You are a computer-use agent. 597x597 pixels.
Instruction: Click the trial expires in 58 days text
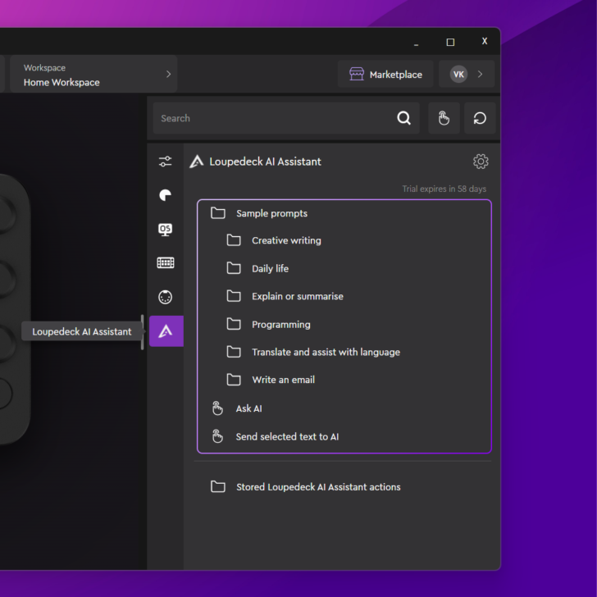coord(444,189)
